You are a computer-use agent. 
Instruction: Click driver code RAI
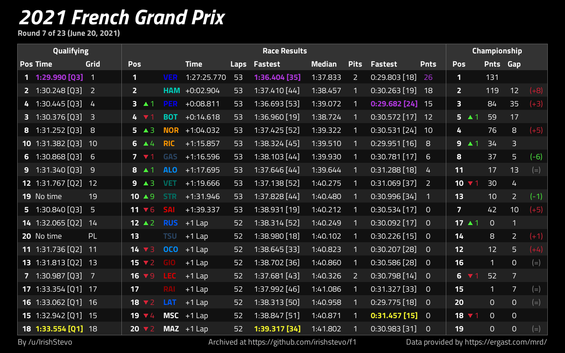tap(169, 289)
